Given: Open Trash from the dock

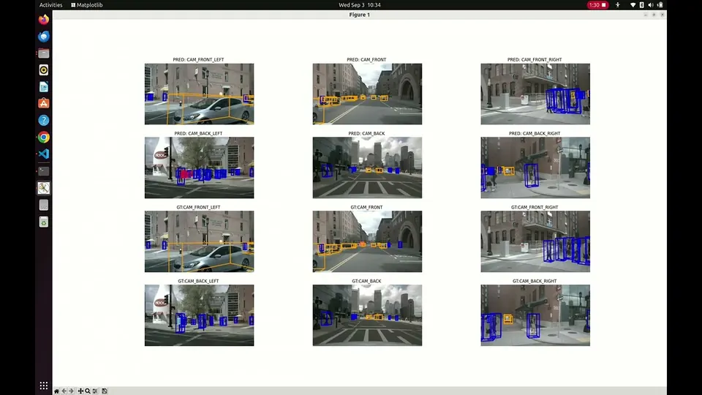Looking at the screenshot, I should 43,222.
